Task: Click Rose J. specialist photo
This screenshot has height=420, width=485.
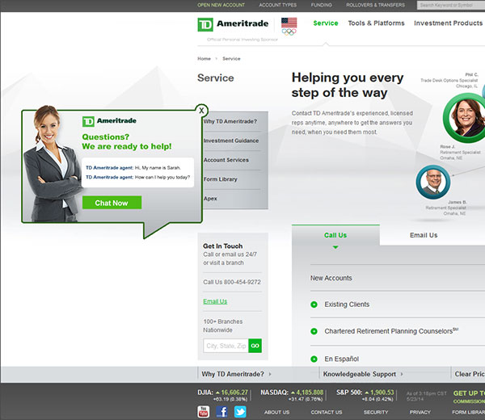Action: [466, 118]
